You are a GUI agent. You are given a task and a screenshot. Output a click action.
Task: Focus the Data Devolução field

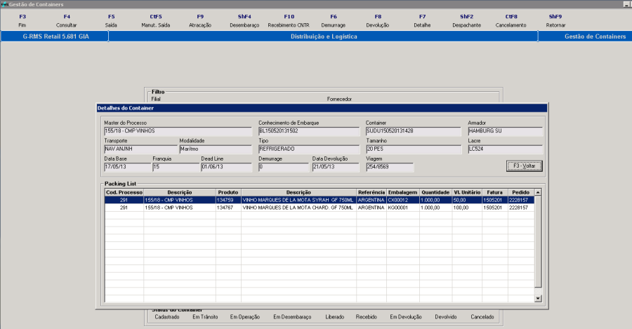coord(336,167)
